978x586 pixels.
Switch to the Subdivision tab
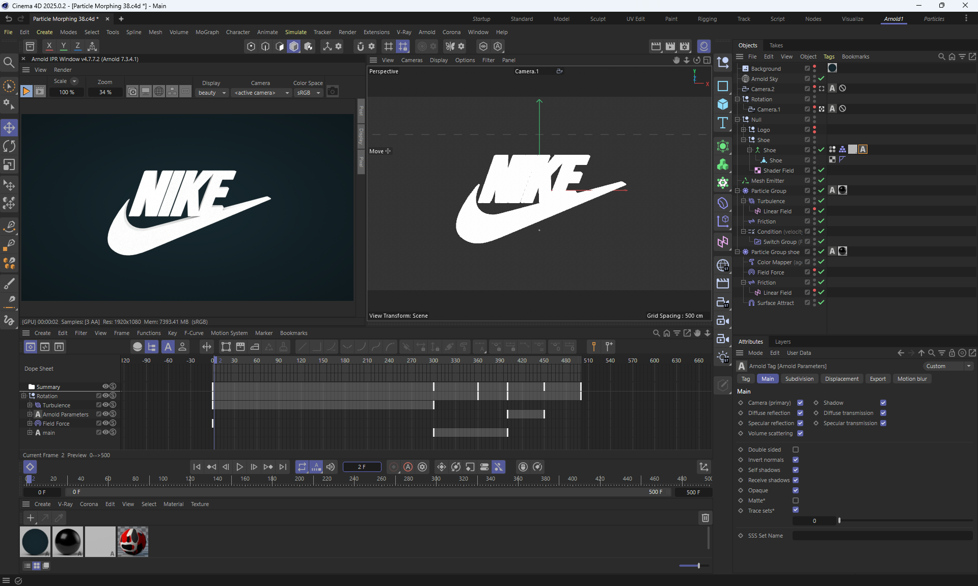coord(799,379)
